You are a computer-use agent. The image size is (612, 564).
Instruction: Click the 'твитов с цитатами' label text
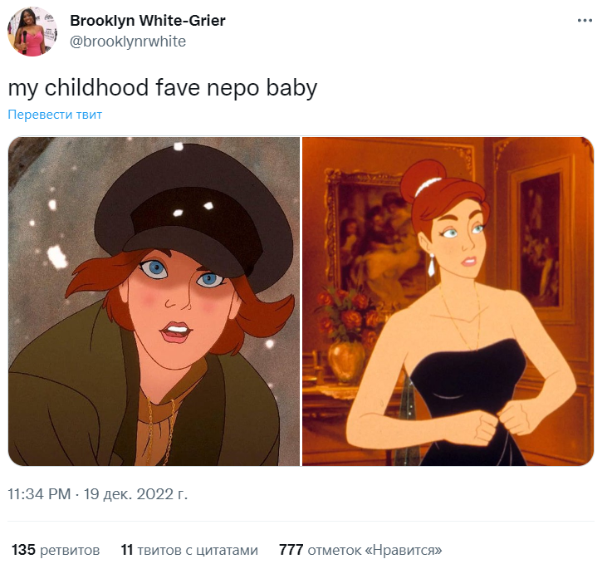click(198, 550)
